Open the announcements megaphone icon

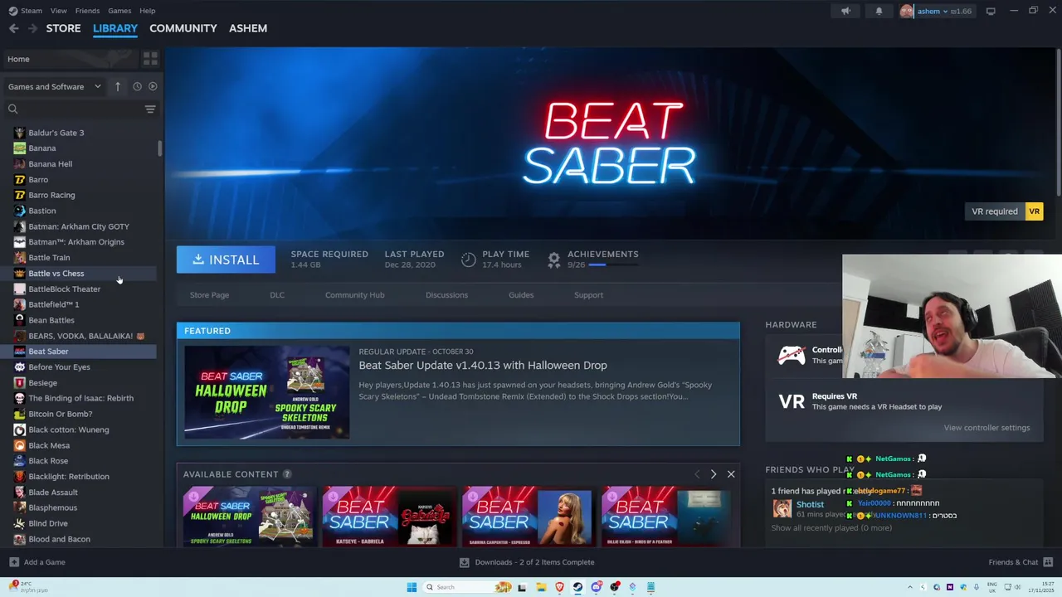point(845,11)
